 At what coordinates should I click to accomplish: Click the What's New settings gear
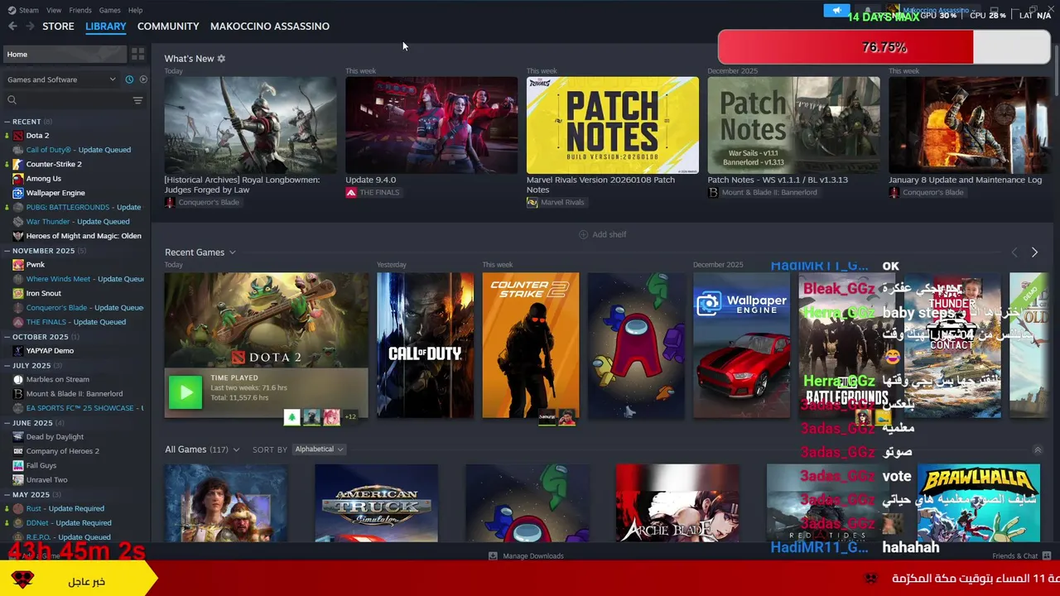221,59
